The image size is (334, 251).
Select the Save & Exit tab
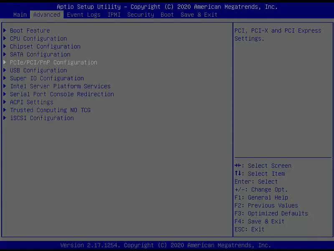[199, 15]
